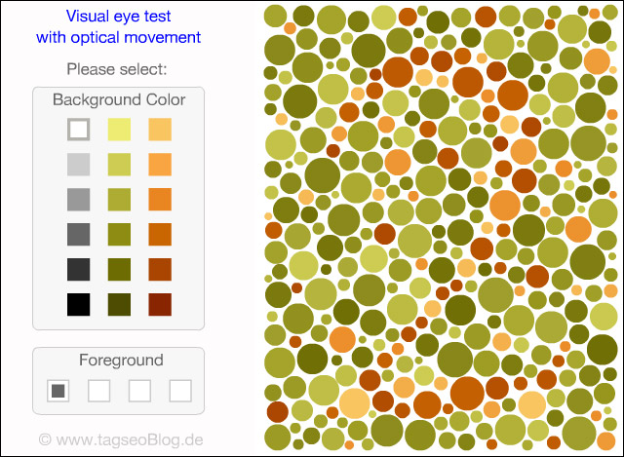Select the white background color swatch

tap(79, 129)
